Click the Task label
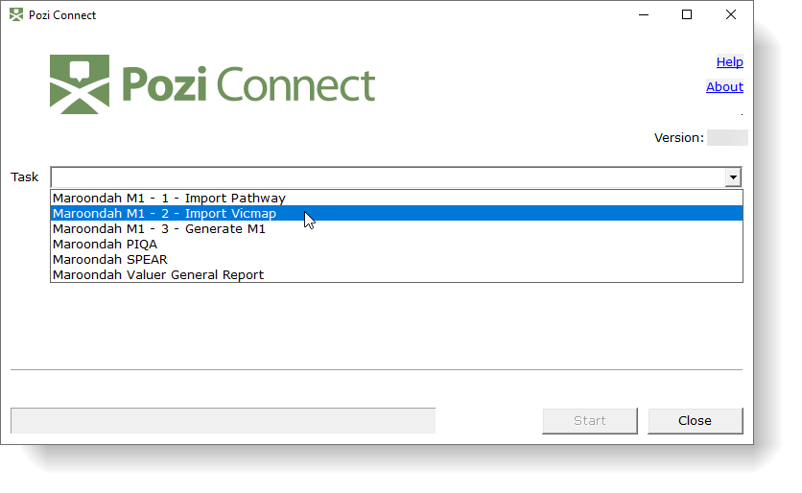The height and width of the screenshot is (493, 802). coord(25,177)
